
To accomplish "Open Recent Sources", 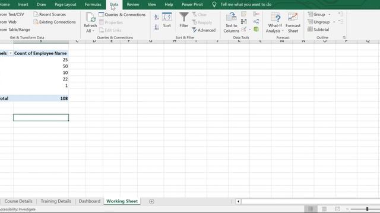I will [x=49, y=14].
